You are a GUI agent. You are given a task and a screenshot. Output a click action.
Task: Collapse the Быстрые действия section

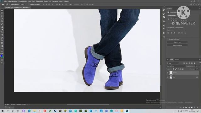167,39
